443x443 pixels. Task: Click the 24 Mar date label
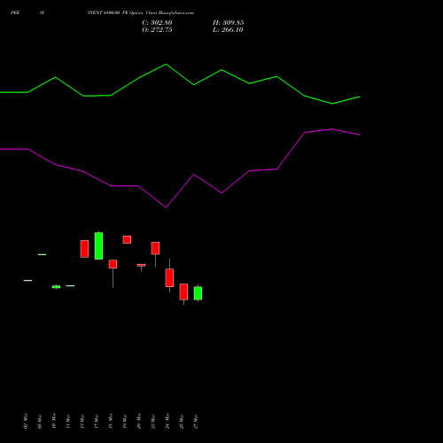[x=167, y=421]
